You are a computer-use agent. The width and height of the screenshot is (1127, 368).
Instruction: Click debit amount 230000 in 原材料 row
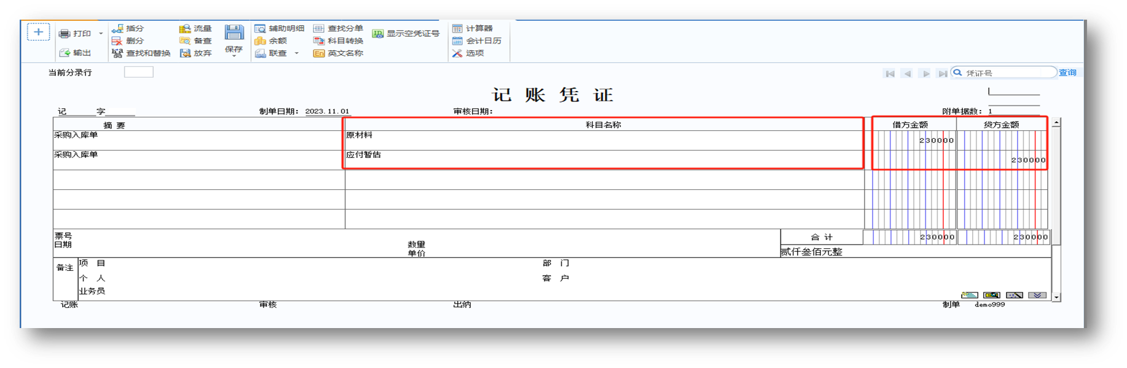(x=937, y=141)
